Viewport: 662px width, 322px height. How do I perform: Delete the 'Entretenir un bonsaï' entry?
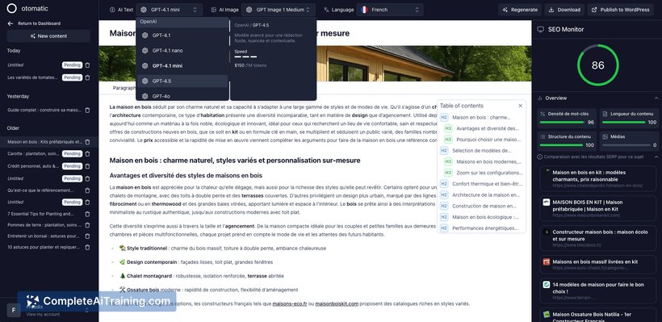click(x=87, y=236)
